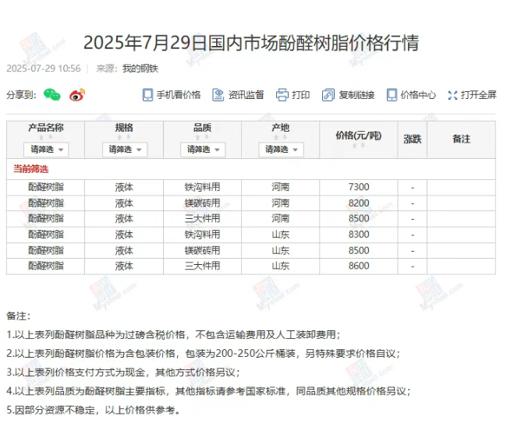
Task: Click the 复制链接 copy link icon
Action: pyautogui.click(x=329, y=95)
